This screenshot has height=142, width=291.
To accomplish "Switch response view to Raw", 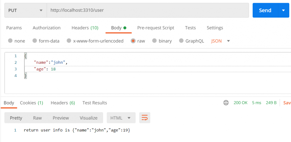I will coord(38,118).
